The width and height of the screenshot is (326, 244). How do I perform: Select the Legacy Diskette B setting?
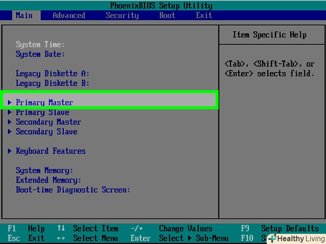[x=52, y=84]
